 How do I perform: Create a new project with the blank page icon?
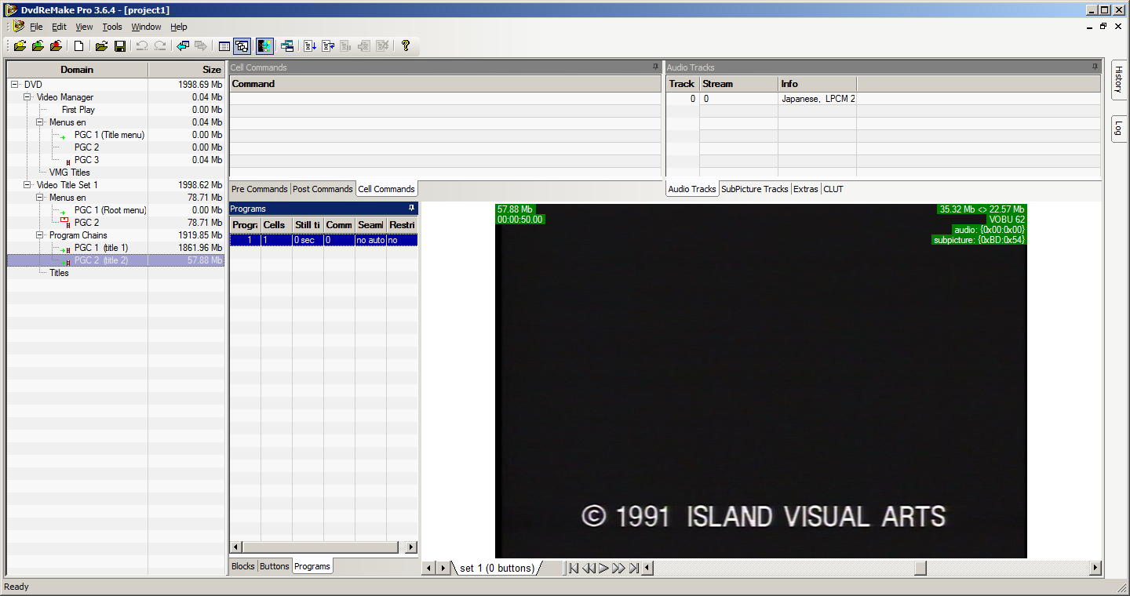pos(78,45)
